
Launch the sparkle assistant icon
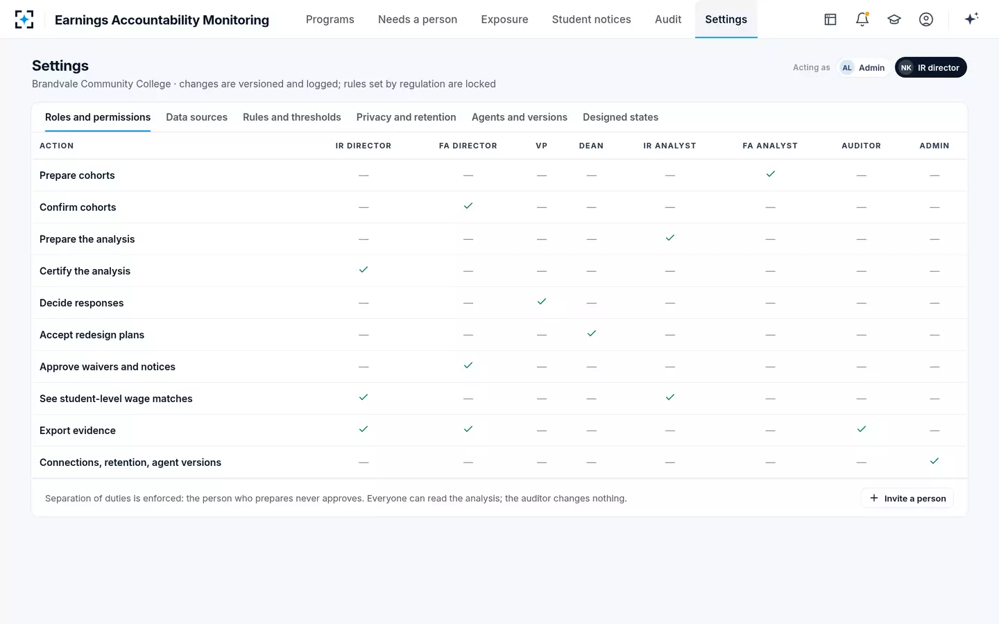tap(971, 19)
